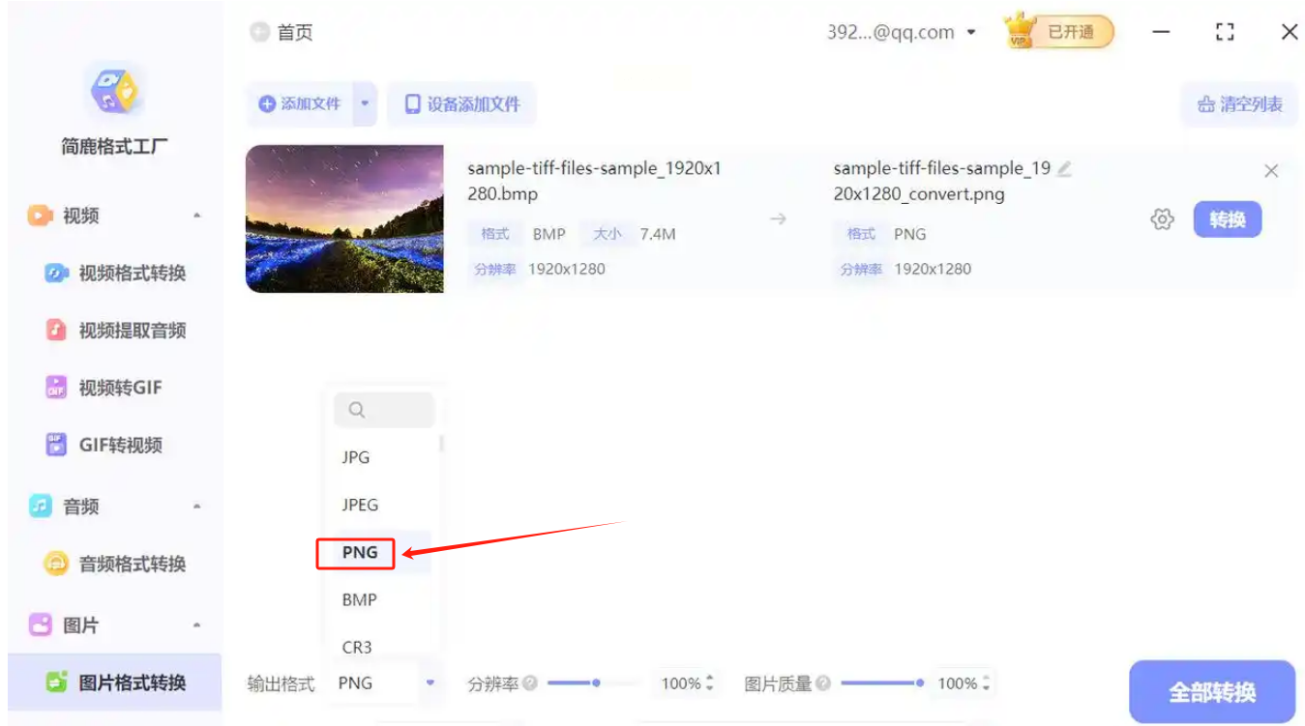Viewport: 1305px width, 726px height.
Task: Click the 音频 category icon
Action: coord(40,507)
